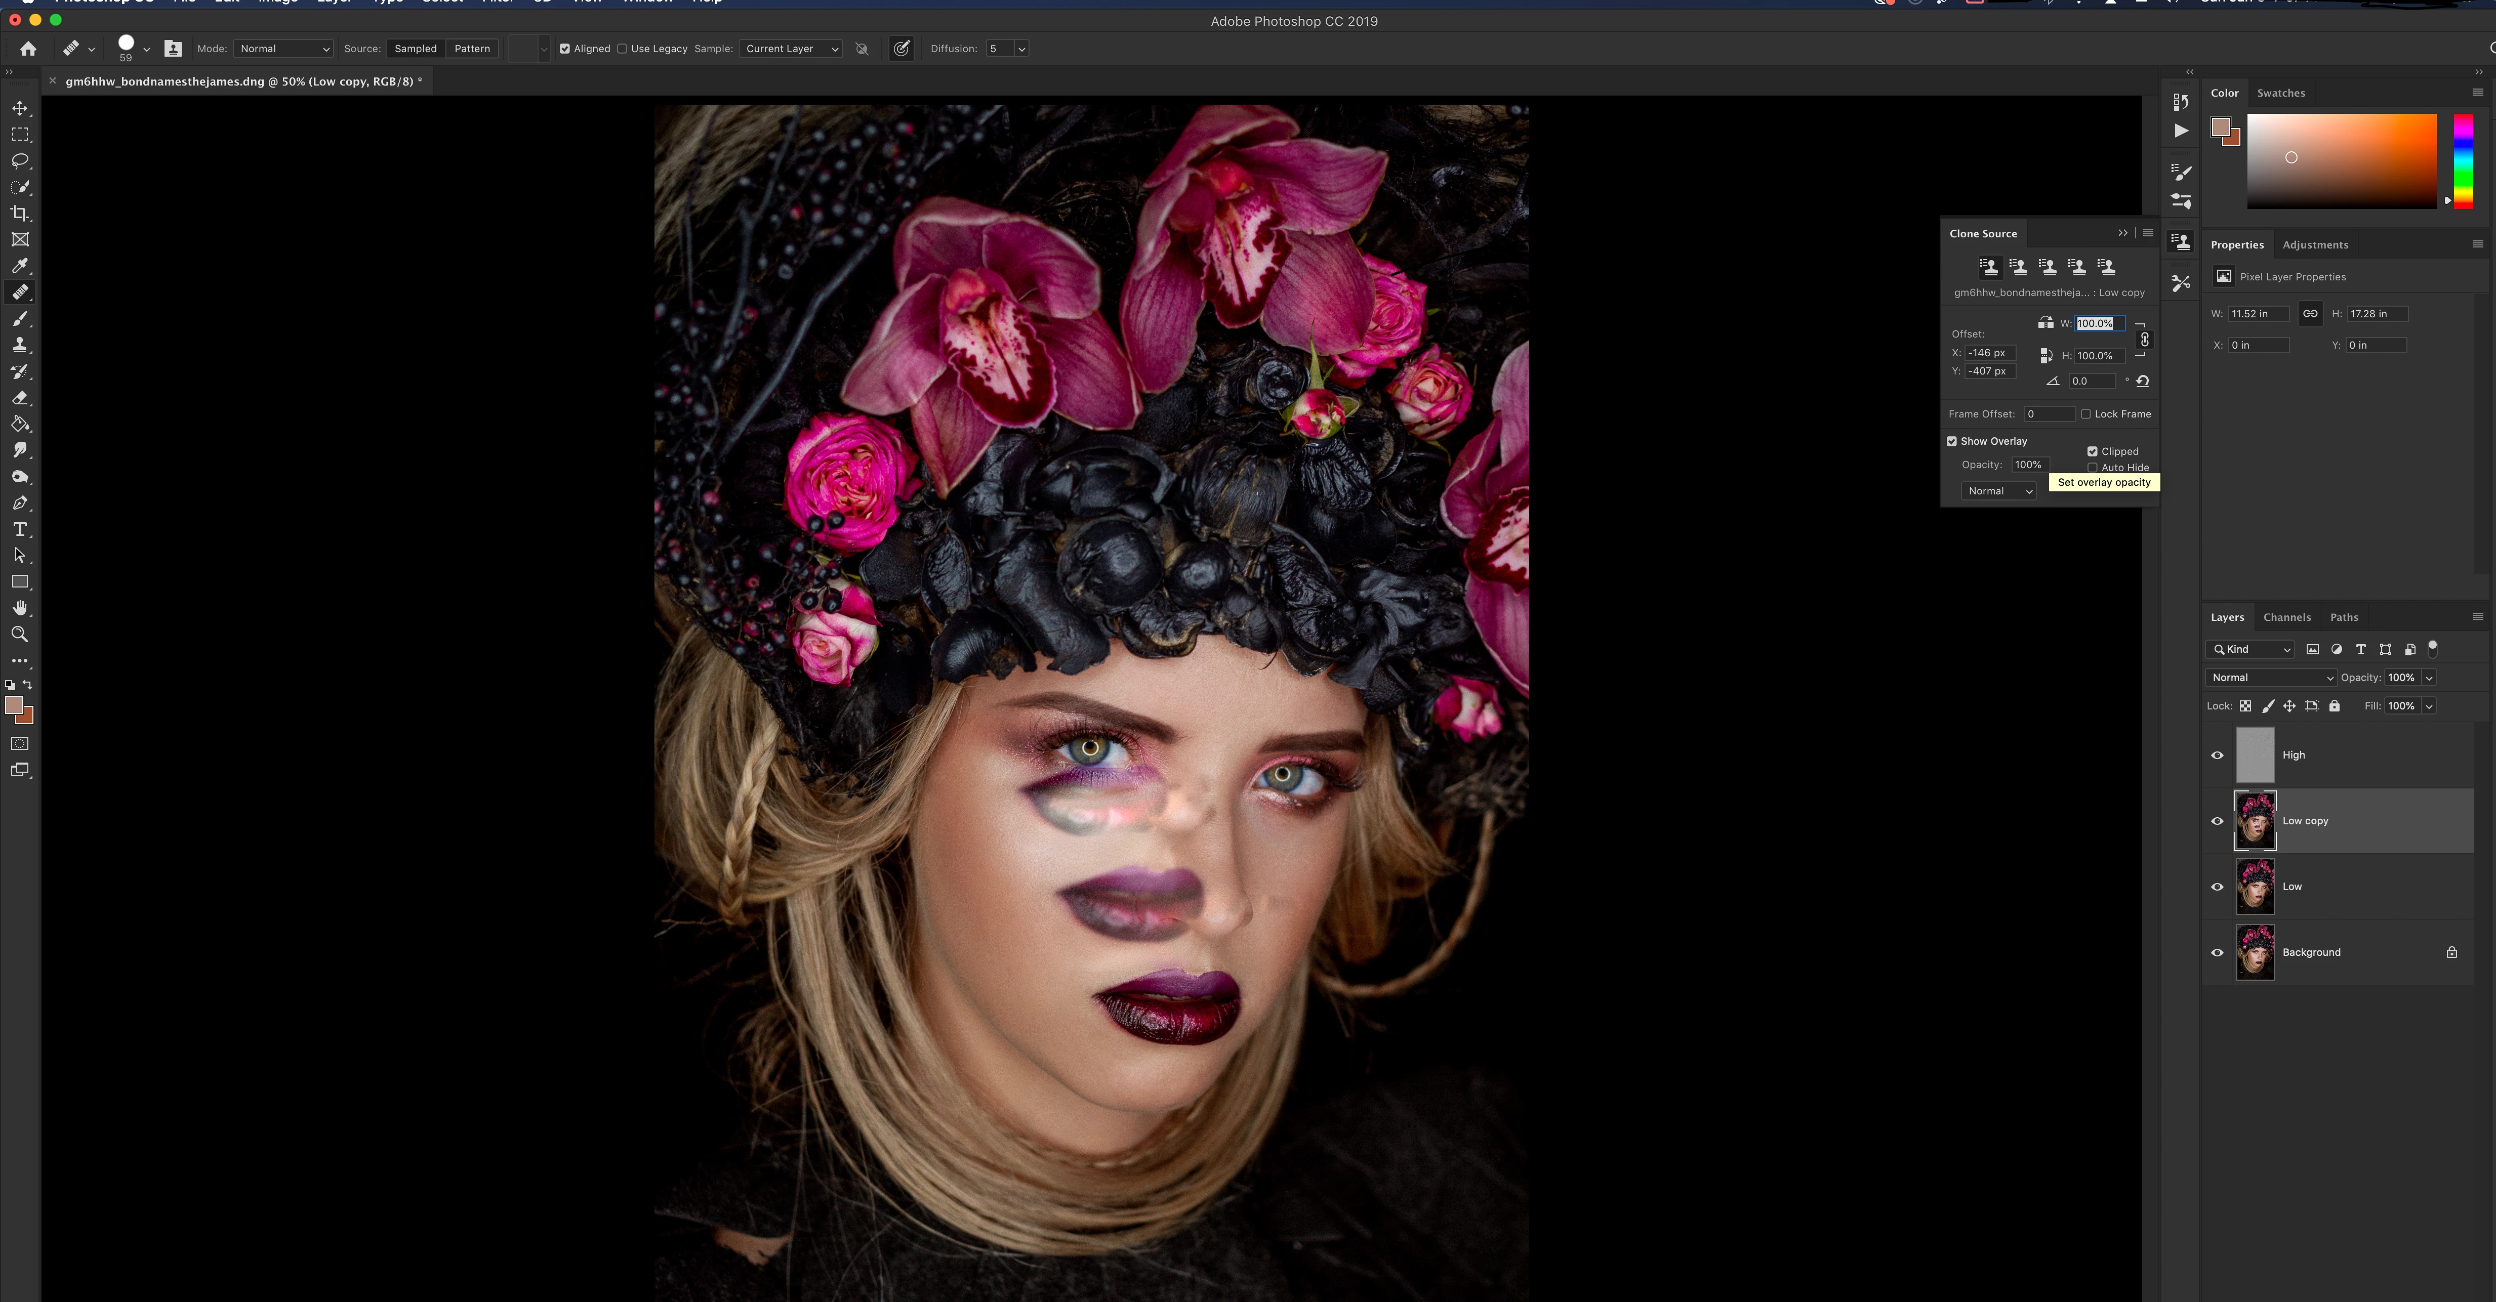Expand the layer blend mode dropdown

click(2270, 678)
